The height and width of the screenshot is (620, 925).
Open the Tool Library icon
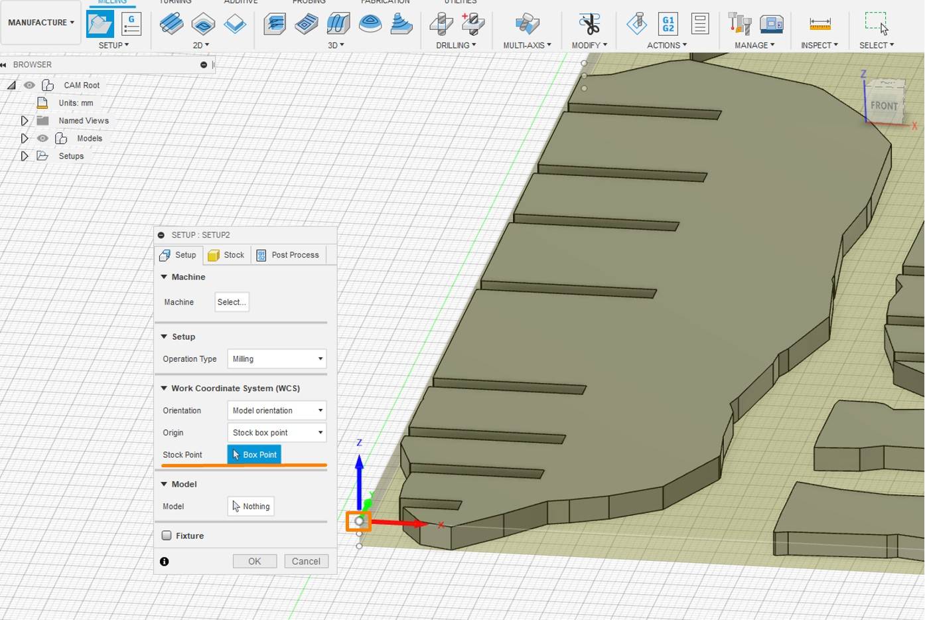[x=739, y=25]
